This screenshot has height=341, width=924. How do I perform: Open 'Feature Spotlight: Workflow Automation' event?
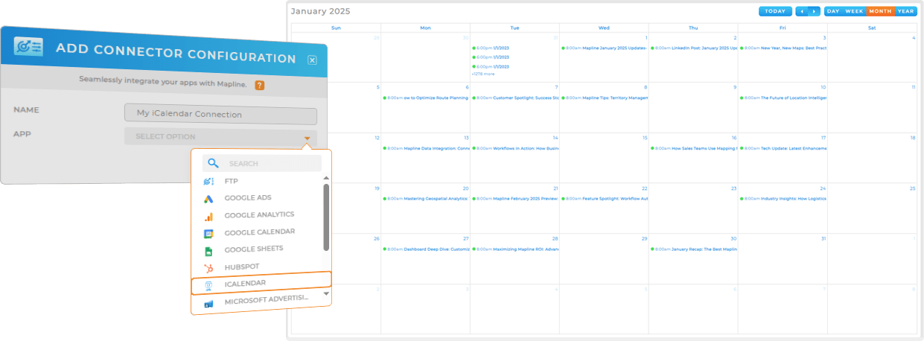[604, 199]
